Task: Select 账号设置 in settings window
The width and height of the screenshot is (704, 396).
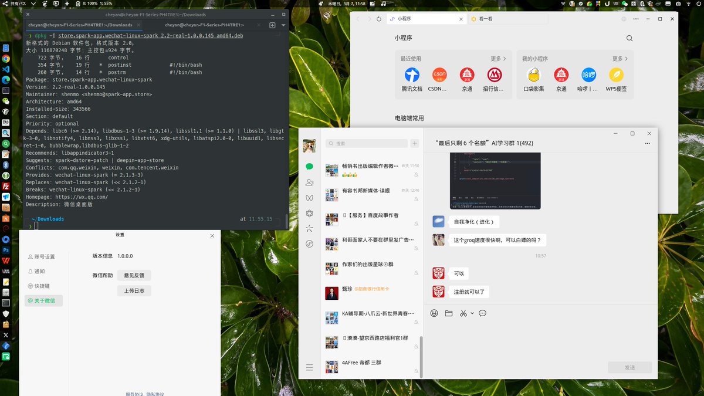Action: (x=44, y=257)
